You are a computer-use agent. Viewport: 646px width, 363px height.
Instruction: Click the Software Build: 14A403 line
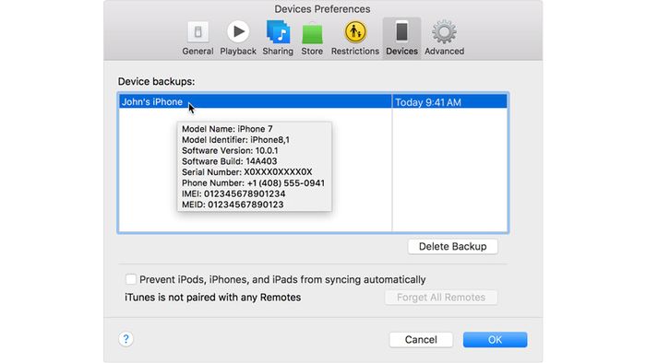pyautogui.click(x=230, y=161)
